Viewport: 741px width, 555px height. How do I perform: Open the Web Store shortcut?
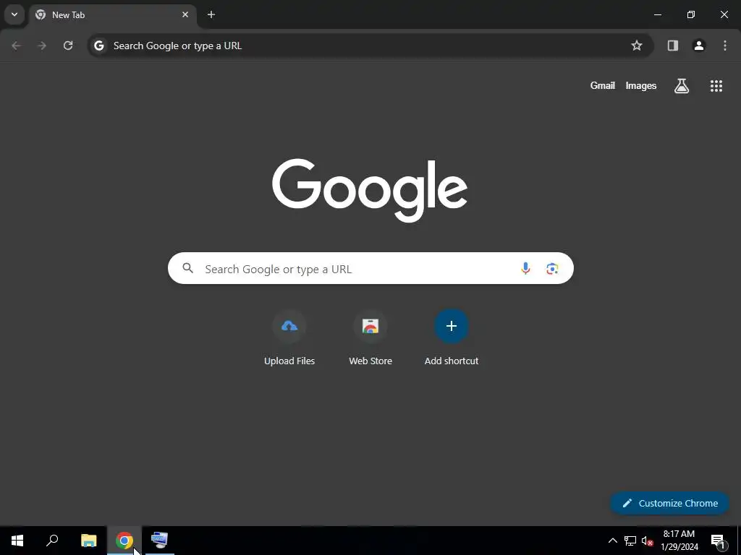(x=370, y=338)
